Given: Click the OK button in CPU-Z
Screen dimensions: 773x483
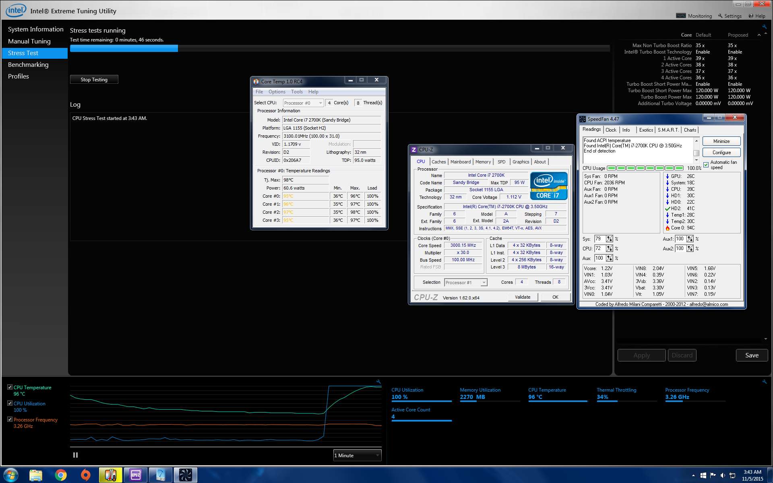Looking at the screenshot, I should click(x=555, y=297).
